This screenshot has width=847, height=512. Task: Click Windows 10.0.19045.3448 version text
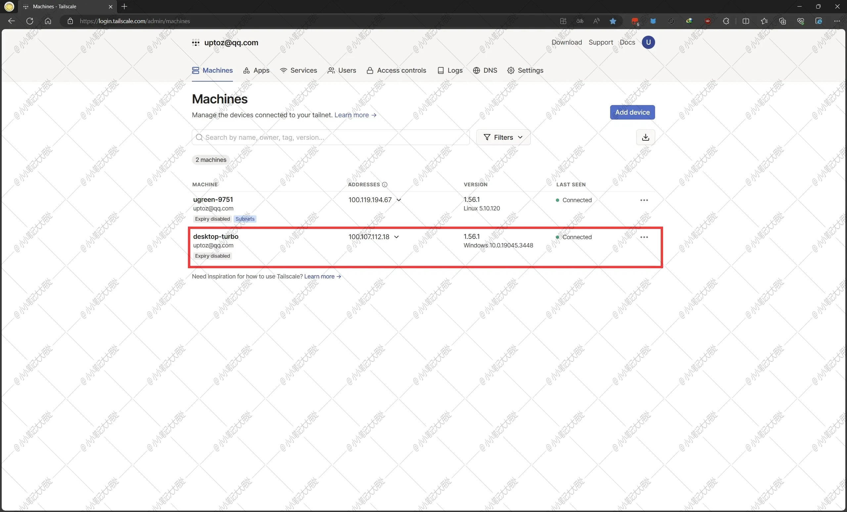(x=498, y=245)
